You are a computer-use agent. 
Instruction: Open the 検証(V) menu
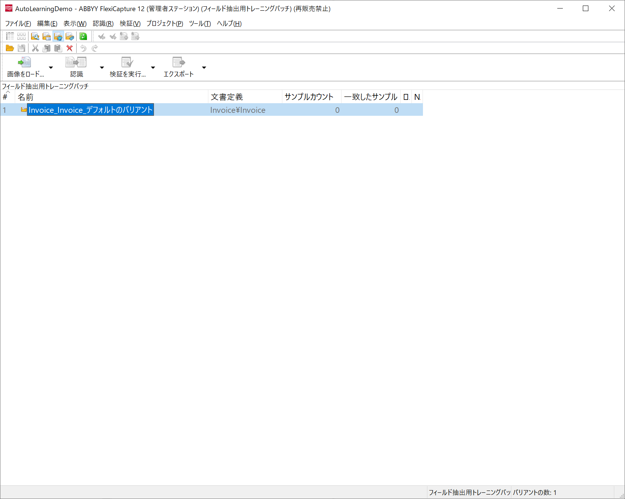[130, 24]
